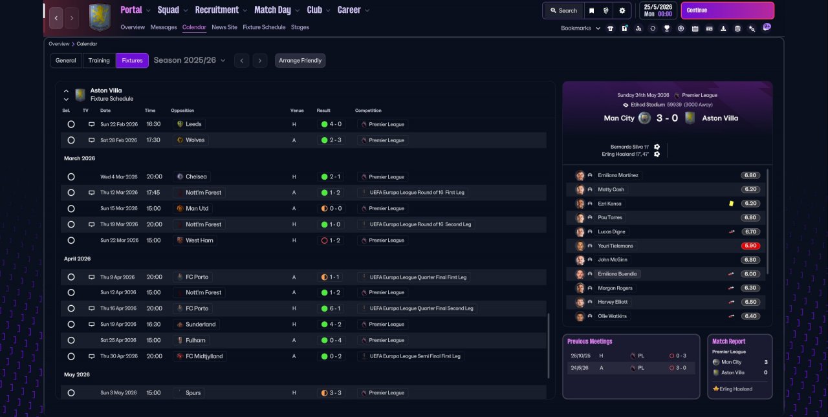Click the TV icon on the FC Midtjylland row
Viewport: 828px width, 417px height.
[91, 356]
